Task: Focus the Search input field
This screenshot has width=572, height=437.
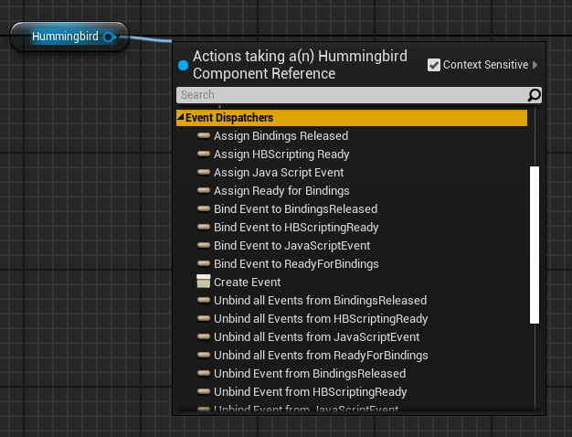Action: (352, 95)
